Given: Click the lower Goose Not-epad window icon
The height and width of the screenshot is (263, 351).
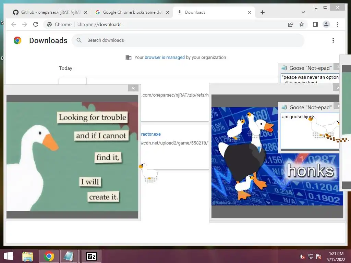Looking at the screenshot, I should [284, 107].
